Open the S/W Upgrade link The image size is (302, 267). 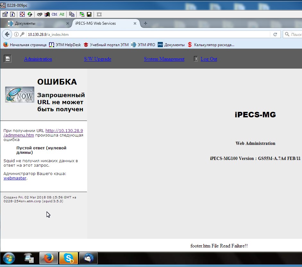click(x=97, y=59)
